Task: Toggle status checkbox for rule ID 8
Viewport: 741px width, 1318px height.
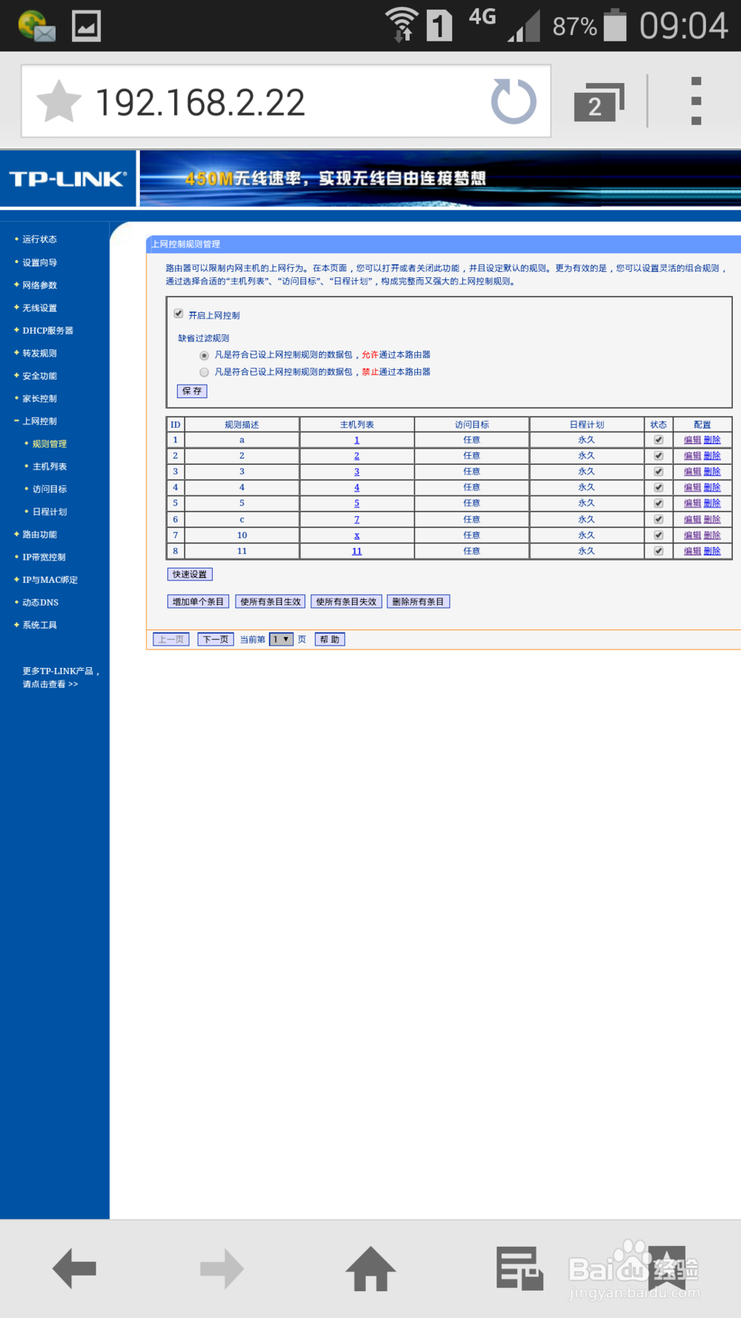Action: [x=659, y=552]
